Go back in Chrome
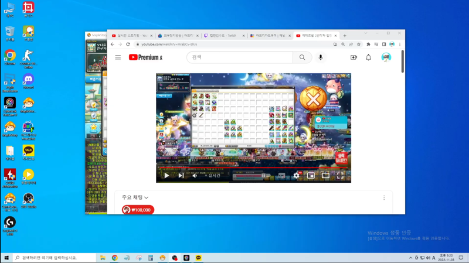The width and height of the screenshot is (469, 263). point(113,45)
